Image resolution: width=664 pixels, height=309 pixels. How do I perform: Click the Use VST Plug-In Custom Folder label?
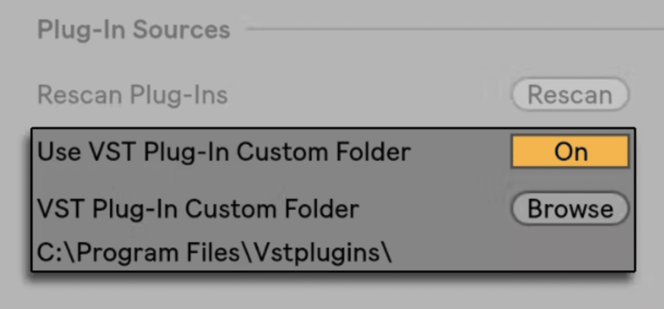click(223, 152)
